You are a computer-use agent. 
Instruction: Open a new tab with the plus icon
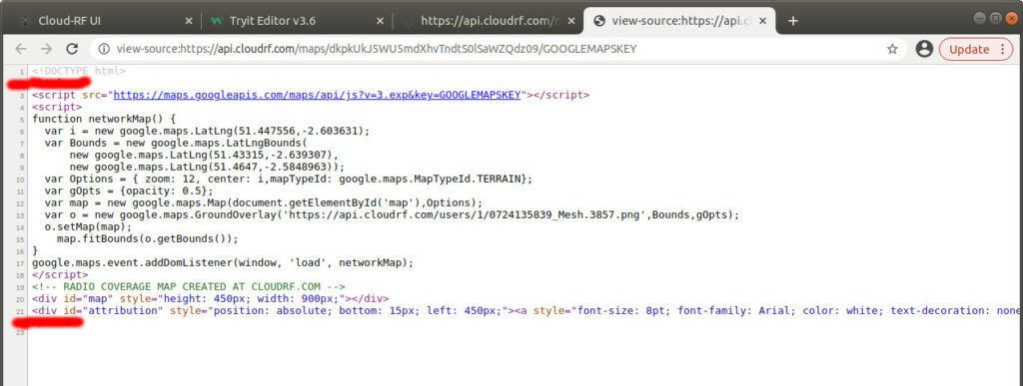(792, 21)
